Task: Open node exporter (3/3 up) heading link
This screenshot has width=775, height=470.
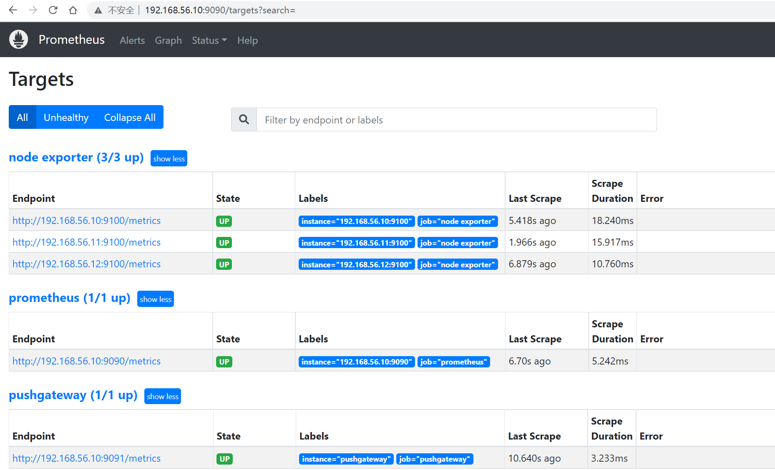Action: click(76, 157)
